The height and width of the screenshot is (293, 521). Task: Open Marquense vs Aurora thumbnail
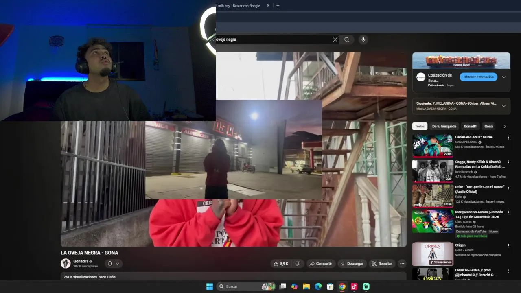pos(433,221)
